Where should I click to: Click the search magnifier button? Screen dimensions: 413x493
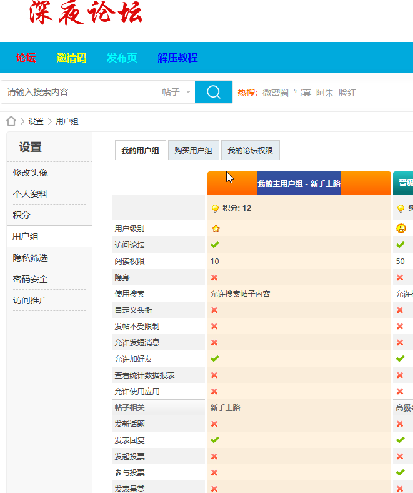coord(214,92)
